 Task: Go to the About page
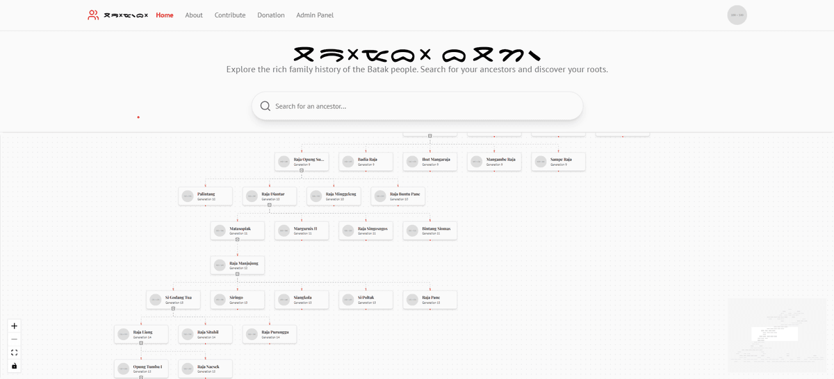pos(194,15)
